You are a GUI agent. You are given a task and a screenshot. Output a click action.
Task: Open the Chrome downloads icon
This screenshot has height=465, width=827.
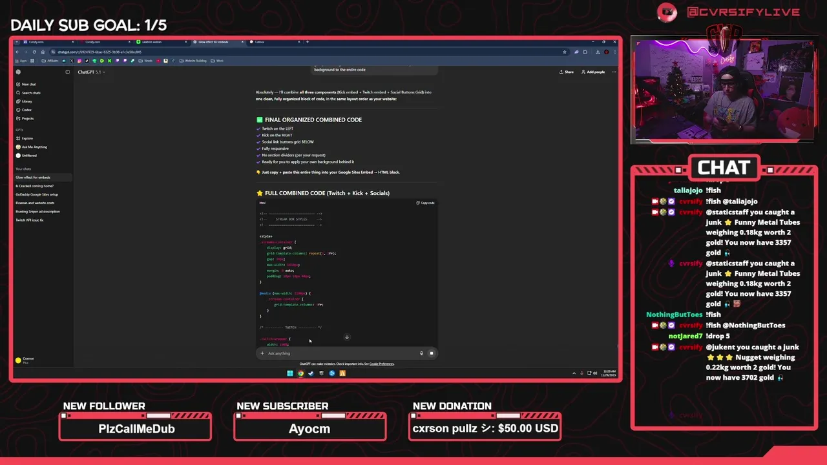coord(598,52)
